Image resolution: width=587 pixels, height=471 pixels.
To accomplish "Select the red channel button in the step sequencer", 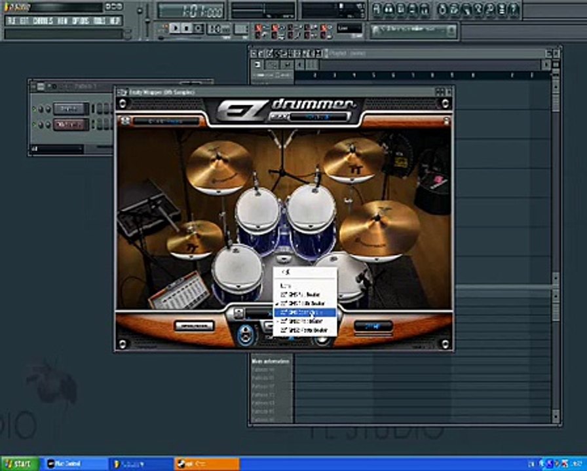I will coord(71,124).
